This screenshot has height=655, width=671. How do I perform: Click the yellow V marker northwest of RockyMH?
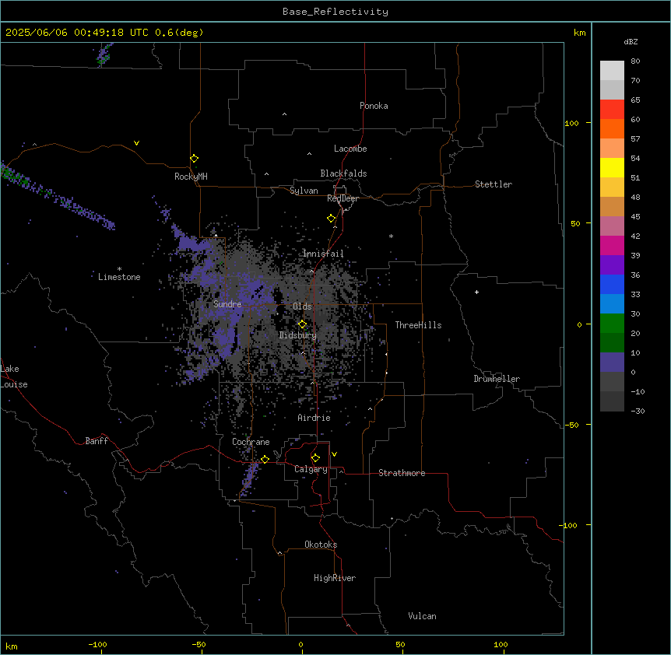tap(136, 143)
